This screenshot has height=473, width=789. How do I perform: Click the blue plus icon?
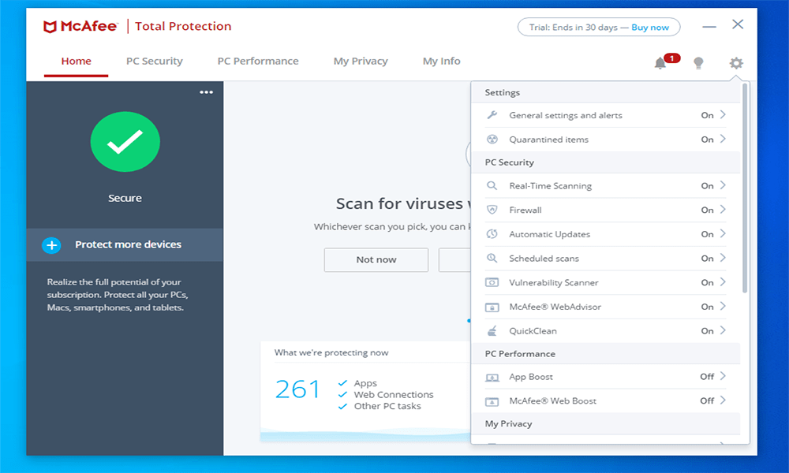click(51, 245)
